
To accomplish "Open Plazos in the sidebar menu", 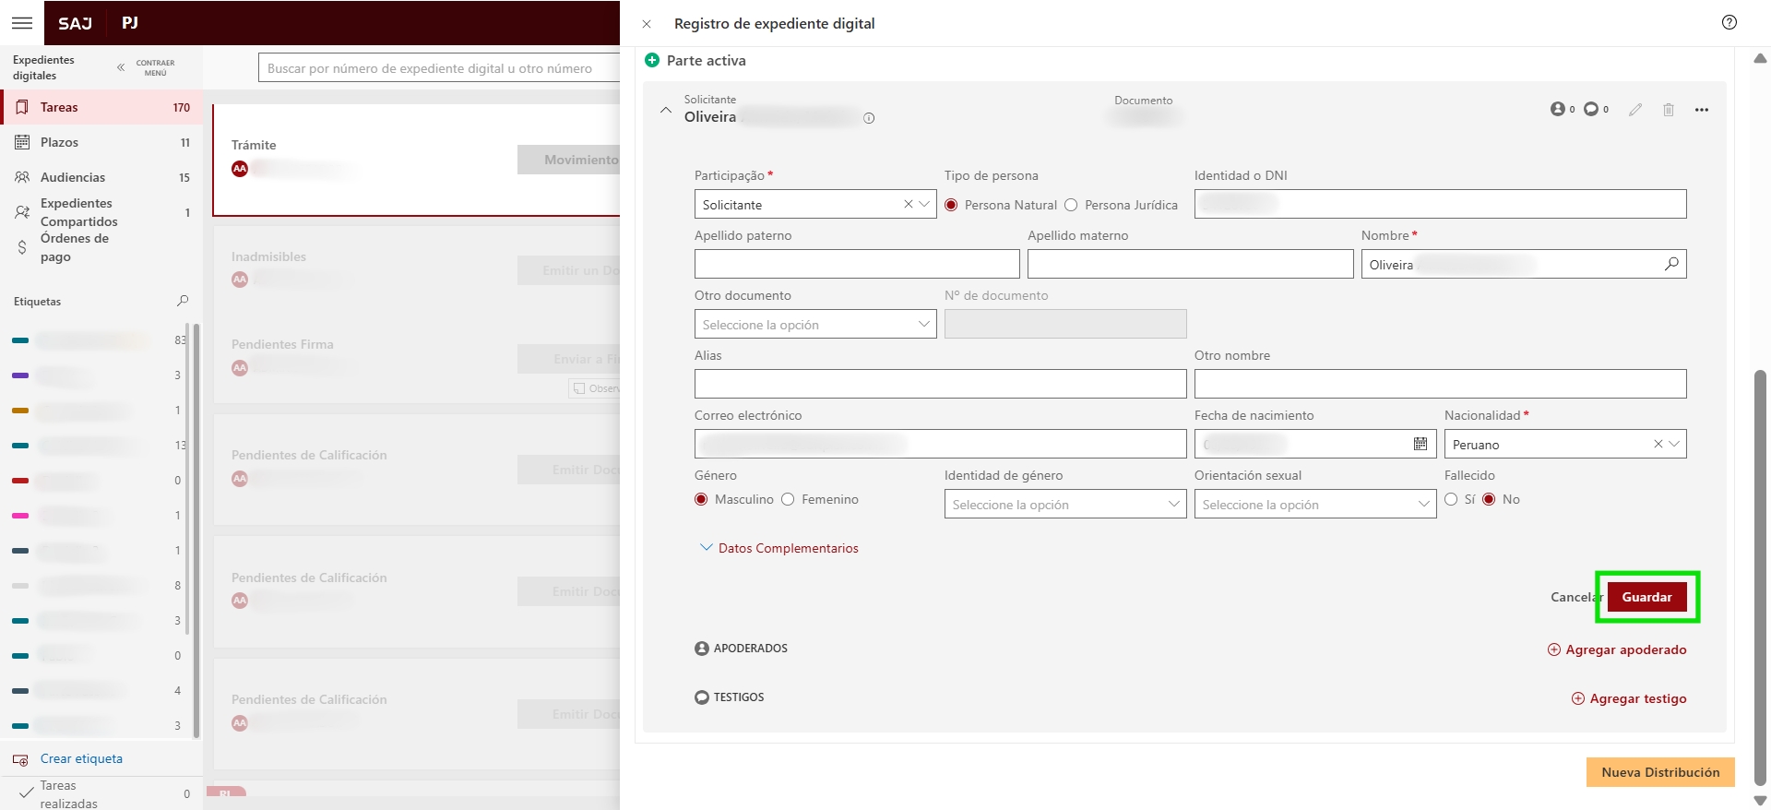I will 59,142.
